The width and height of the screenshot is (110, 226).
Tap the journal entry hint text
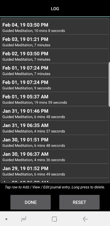[55, 187]
